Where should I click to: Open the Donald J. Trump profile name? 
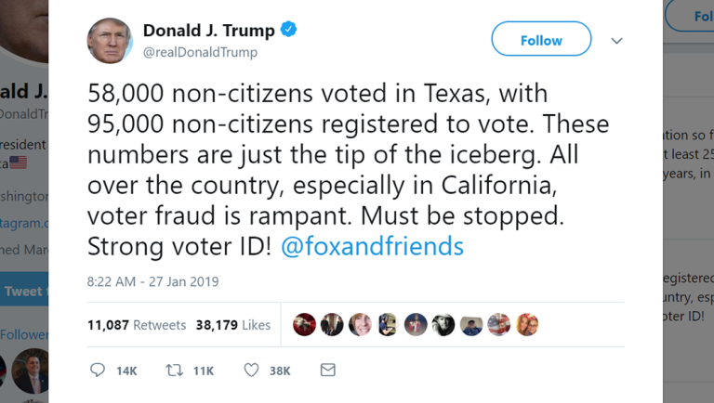pos(208,31)
